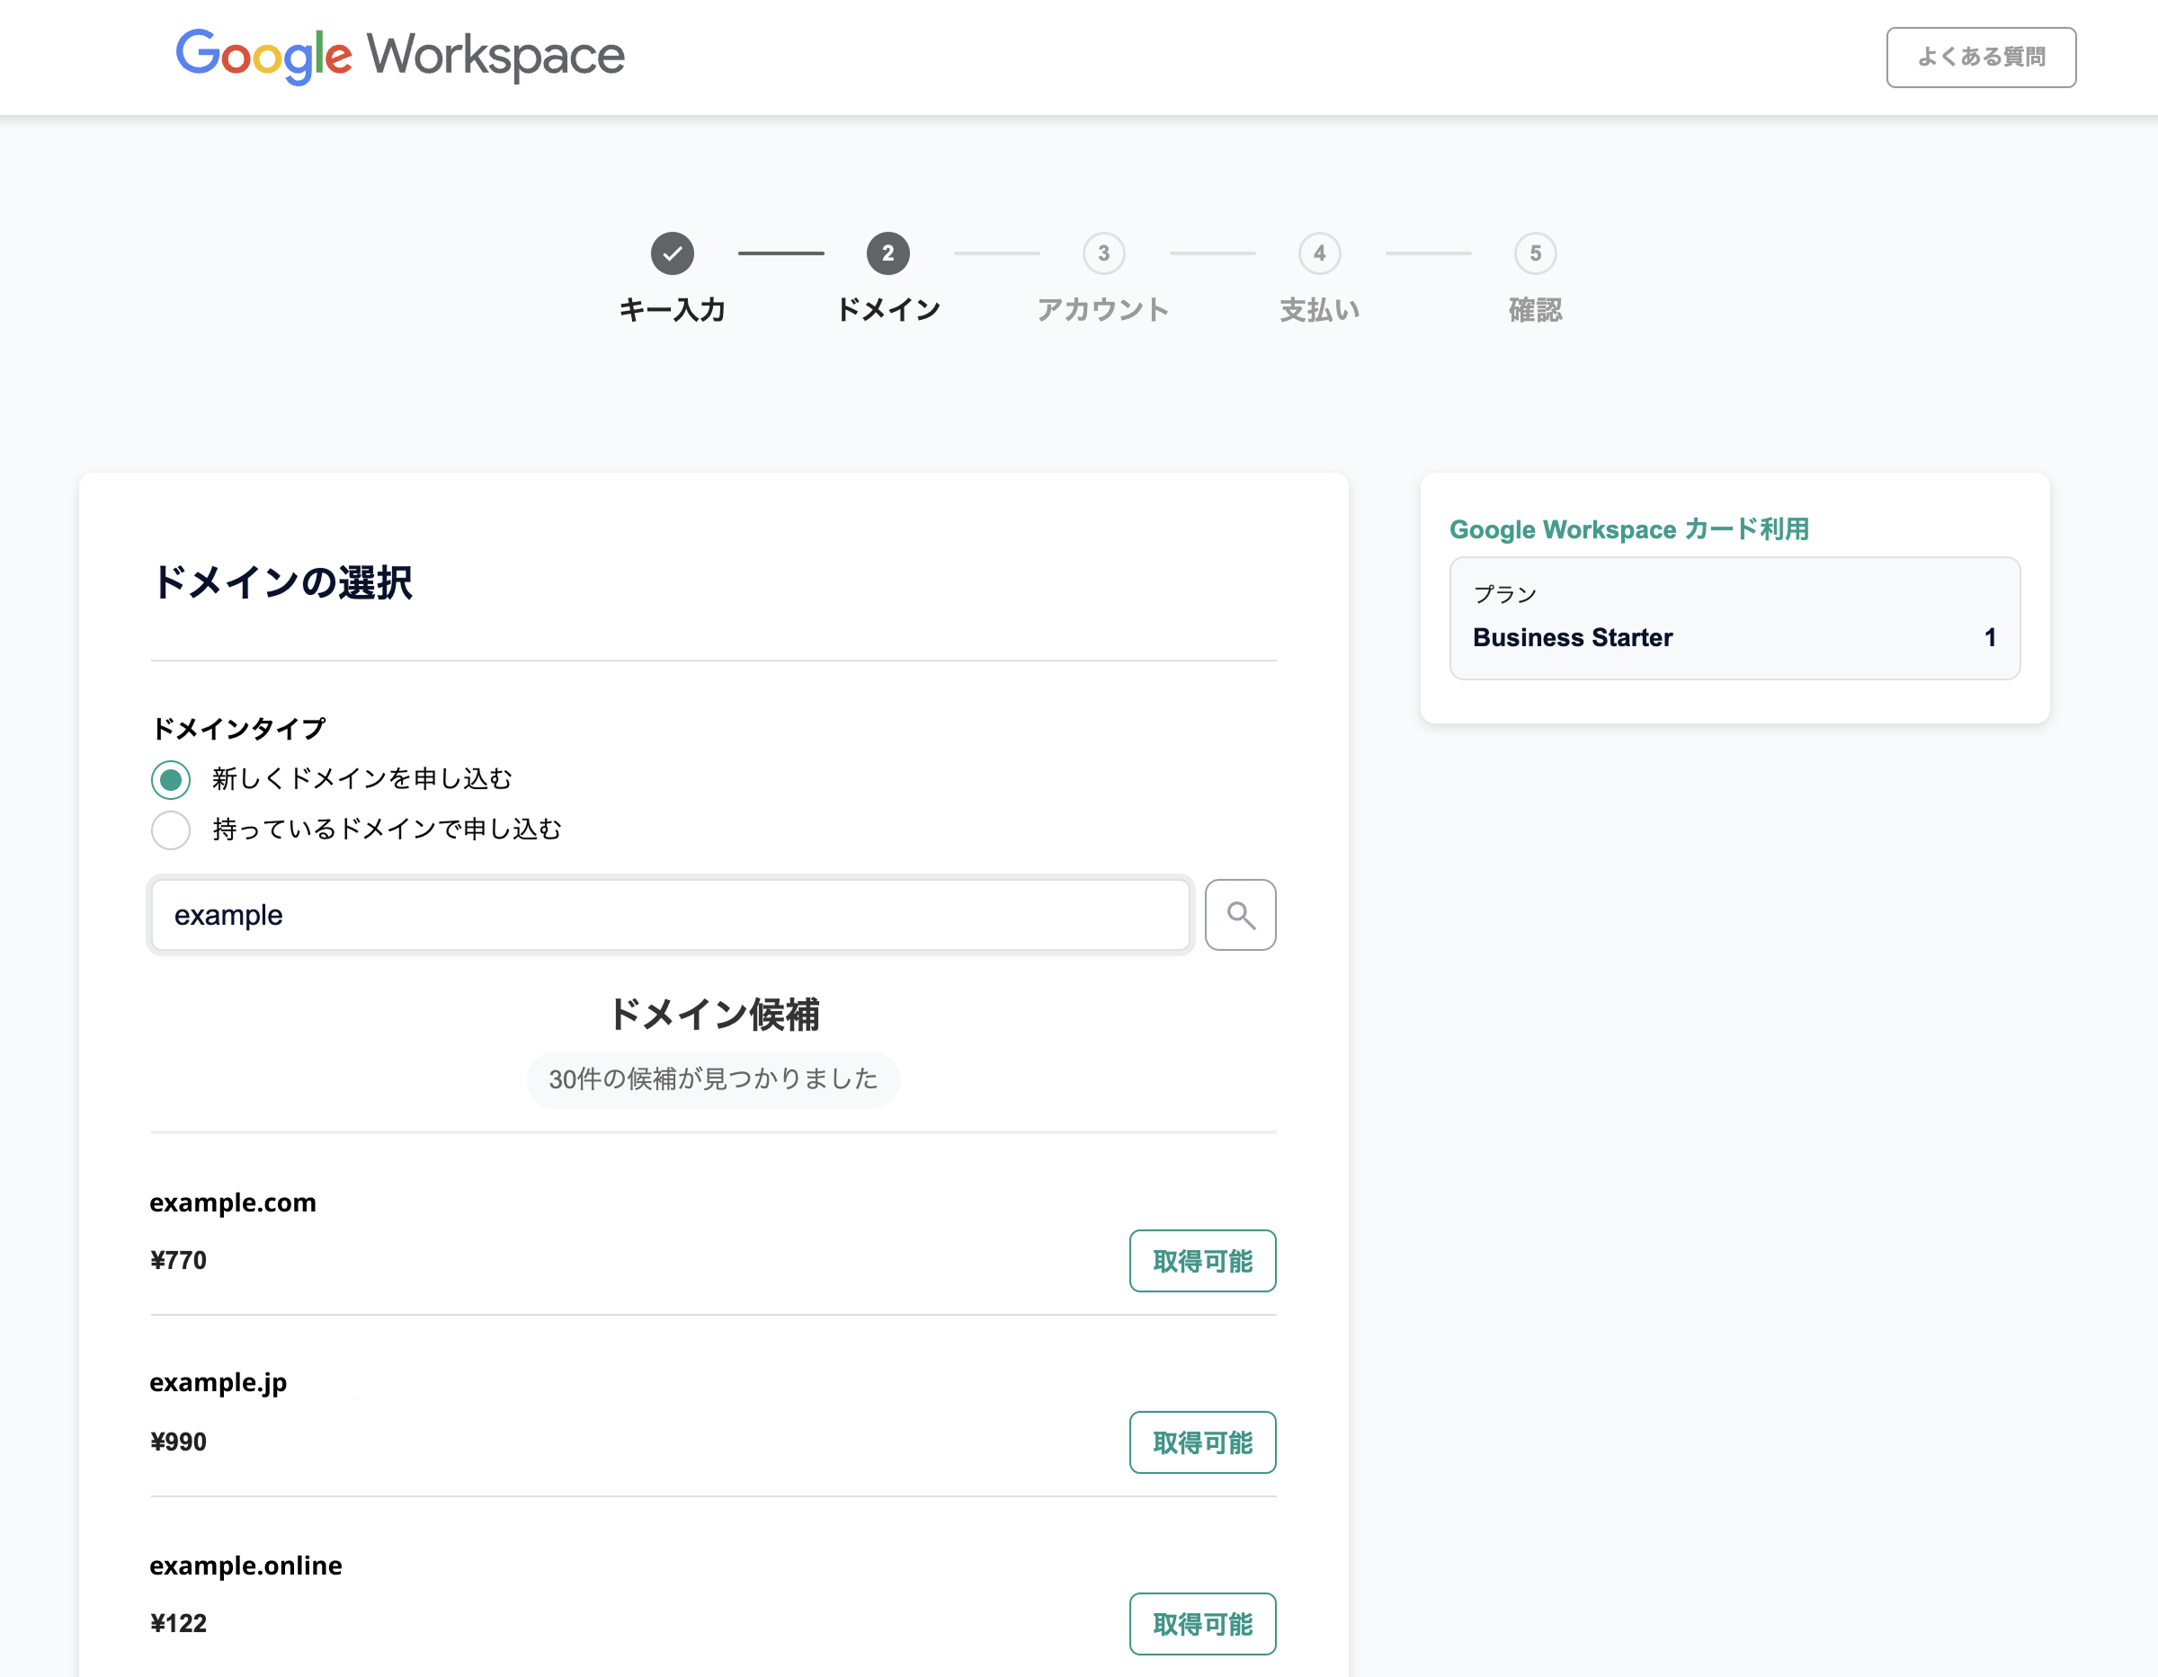Screen dimensions: 2158x1677
Task: Select the numbered ドメイン step circle
Action: pyautogui.click(x=888, y=253)
